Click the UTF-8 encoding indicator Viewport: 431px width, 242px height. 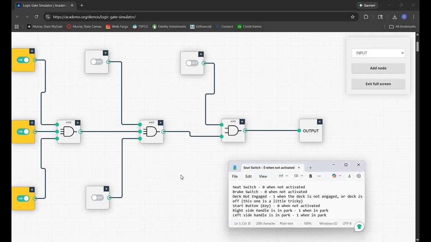(347, 224)
